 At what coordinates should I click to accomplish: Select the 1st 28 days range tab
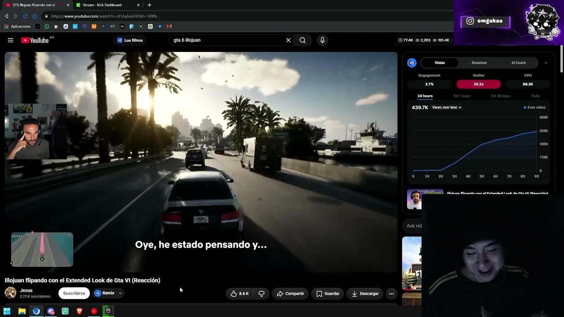click(501, 96)
